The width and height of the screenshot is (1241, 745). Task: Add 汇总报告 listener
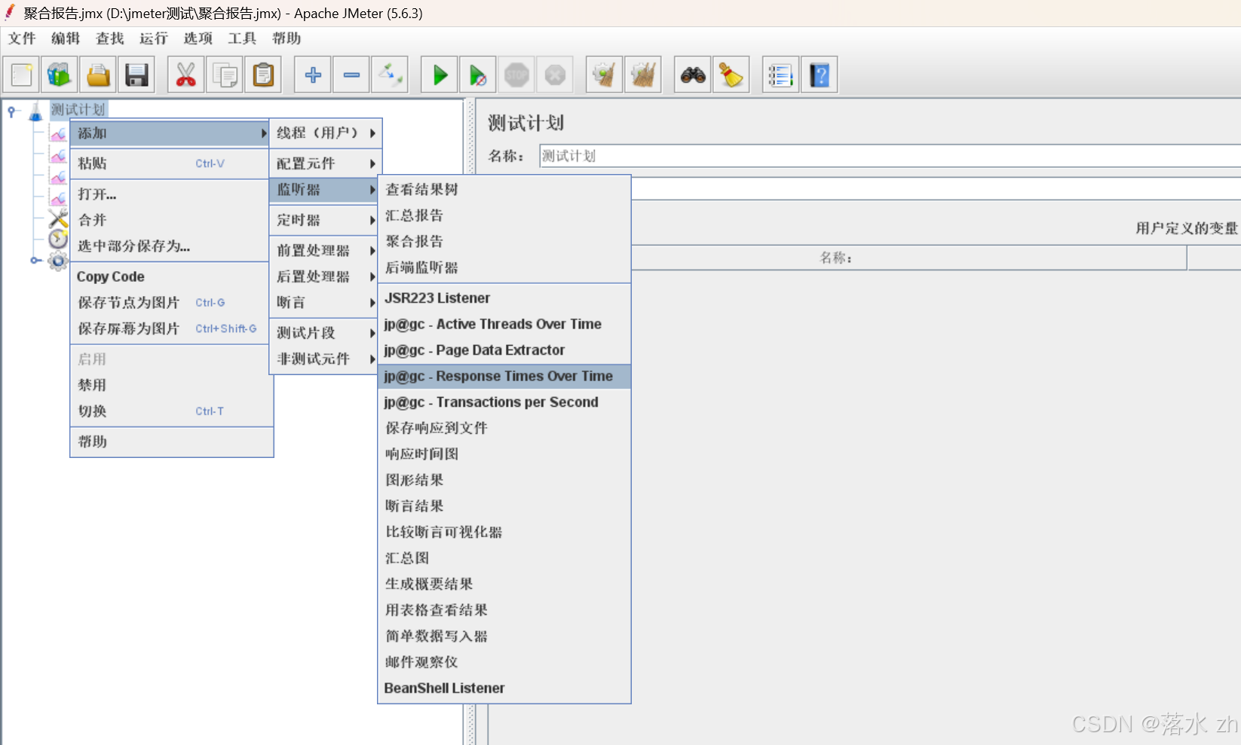[x=504, y=215]
